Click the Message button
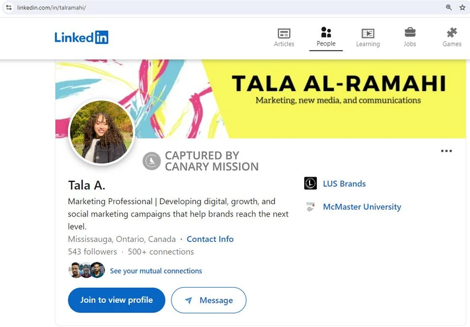 (209, 301)
